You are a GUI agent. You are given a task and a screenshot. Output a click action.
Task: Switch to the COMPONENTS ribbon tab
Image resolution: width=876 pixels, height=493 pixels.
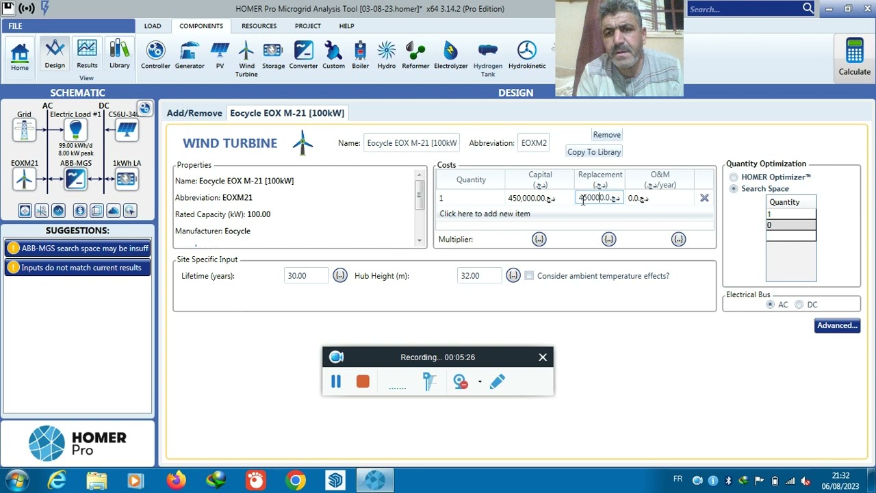(201, 26)
